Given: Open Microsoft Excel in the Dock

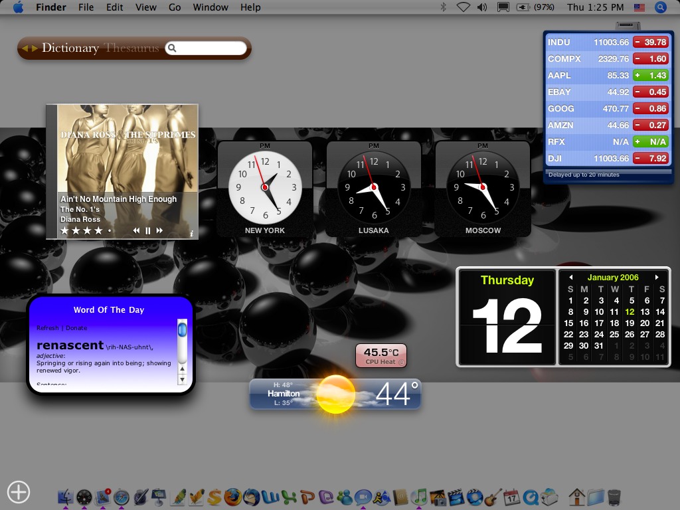Looking at the screenshot, I should [x=288, y=497].
